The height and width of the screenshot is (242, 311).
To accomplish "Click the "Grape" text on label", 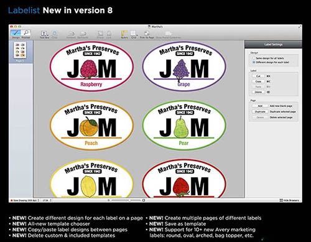I will (x=183, y=85).
